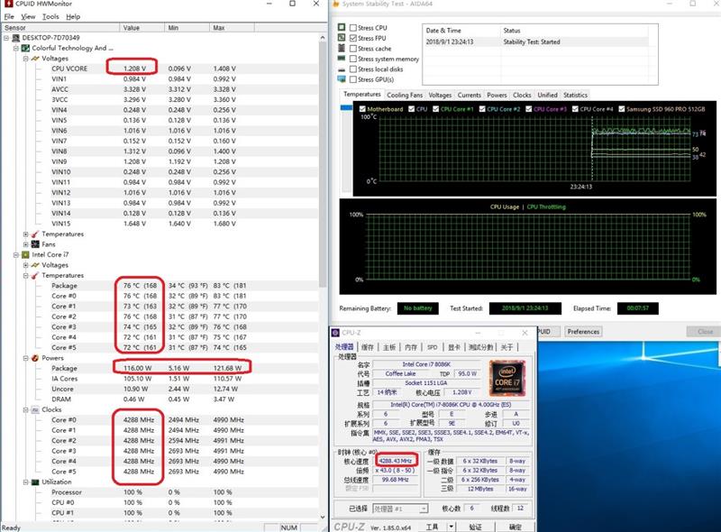
Task: Uncheck the Stress FPU checkbox
Action: click(353, 38)
